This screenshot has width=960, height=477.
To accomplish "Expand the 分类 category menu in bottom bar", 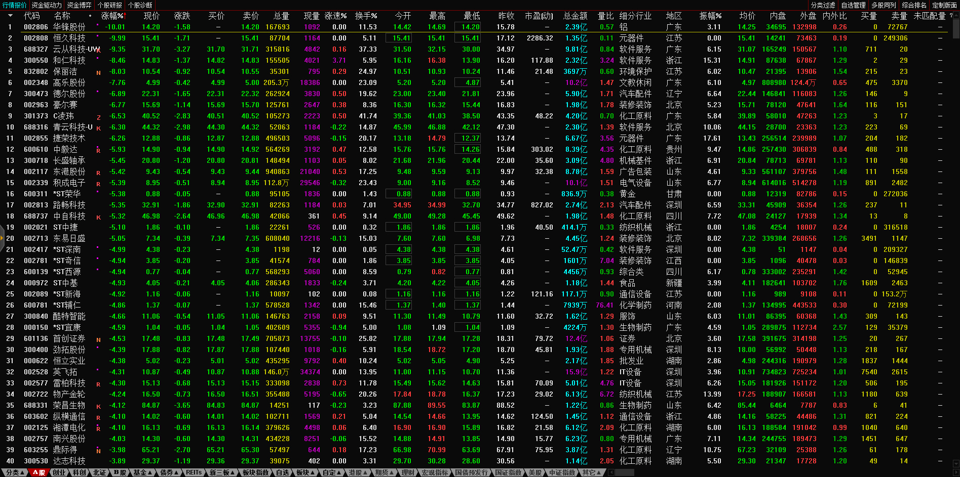I will tap(14, 472).
